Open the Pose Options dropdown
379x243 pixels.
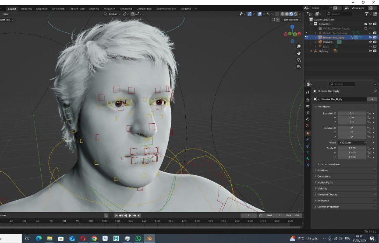291,20
